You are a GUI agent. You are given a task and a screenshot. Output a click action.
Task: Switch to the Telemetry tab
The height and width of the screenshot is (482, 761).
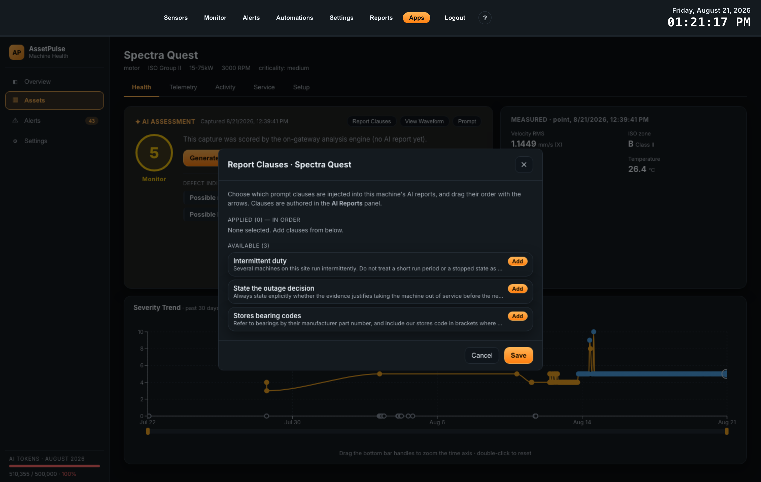(183, 87)
